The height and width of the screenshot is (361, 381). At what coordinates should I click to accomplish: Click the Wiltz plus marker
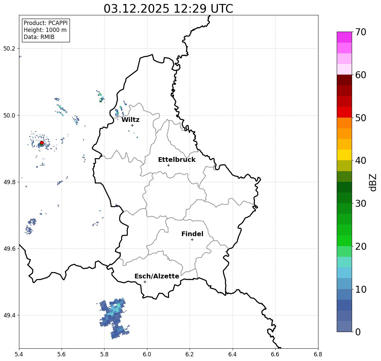tap(132, 125)
